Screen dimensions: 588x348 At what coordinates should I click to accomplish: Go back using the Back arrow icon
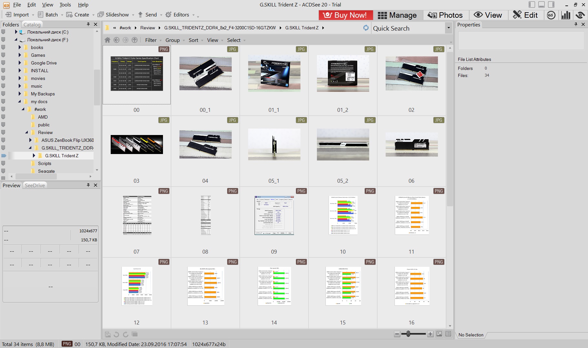pyautogui.click(x=117, y=40)
